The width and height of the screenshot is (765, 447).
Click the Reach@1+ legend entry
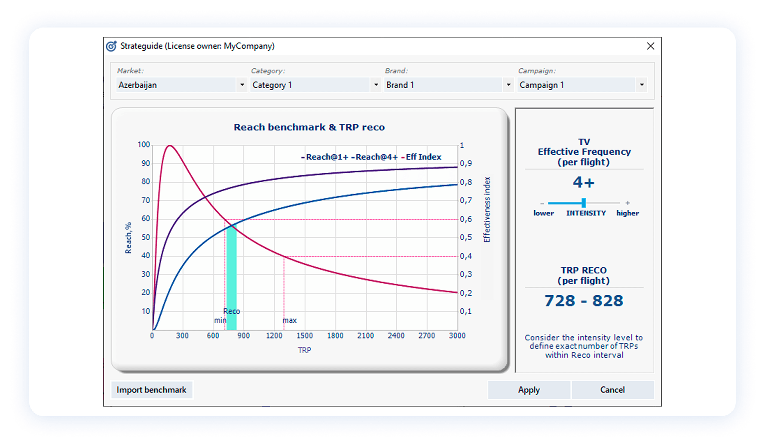[324, 157]
